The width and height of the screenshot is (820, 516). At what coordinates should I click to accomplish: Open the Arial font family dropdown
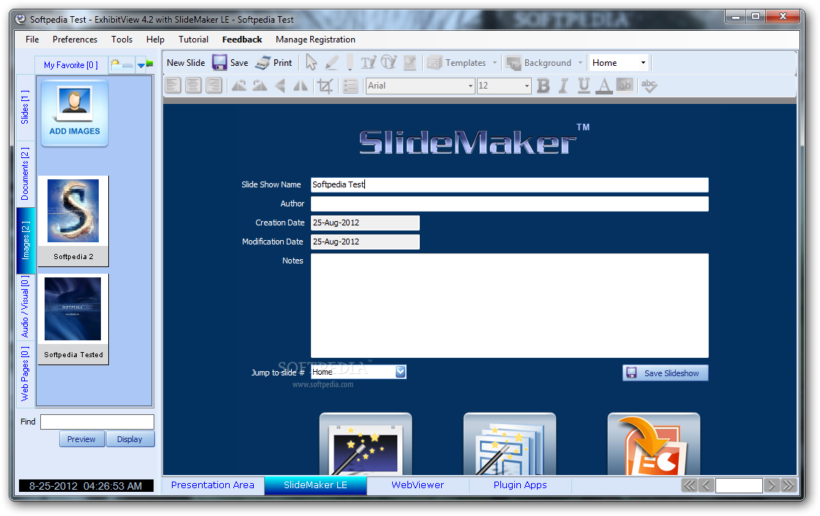470,86
